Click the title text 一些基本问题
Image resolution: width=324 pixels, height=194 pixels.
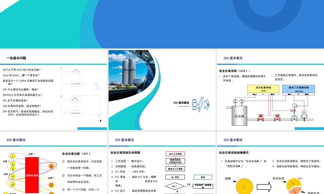point(16,58)
